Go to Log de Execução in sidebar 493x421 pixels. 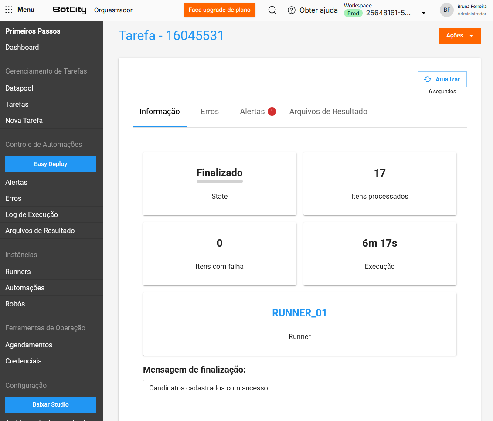point(31,214)
